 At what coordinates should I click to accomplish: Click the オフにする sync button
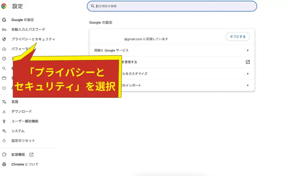click(x=238, y=37)
